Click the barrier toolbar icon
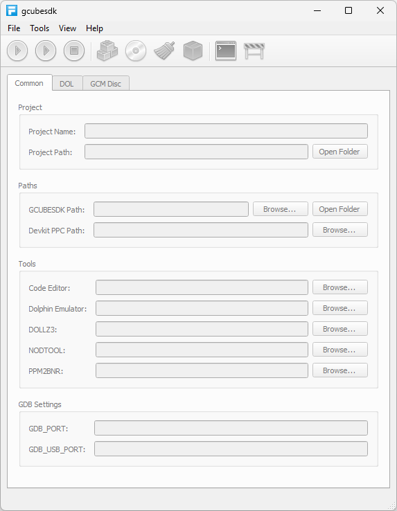Screen dimensions: 397x511 click(254, 51)
